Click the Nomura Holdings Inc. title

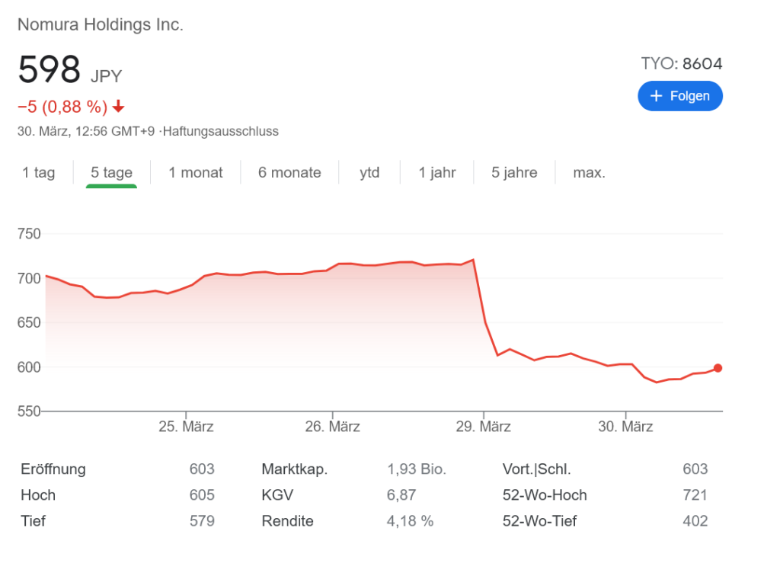101,24
